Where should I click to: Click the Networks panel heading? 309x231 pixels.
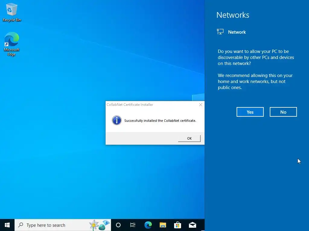pos(233,15)
